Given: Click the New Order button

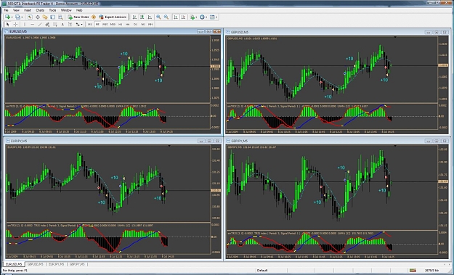Looking at the screenshot, I should coord(78,17).
